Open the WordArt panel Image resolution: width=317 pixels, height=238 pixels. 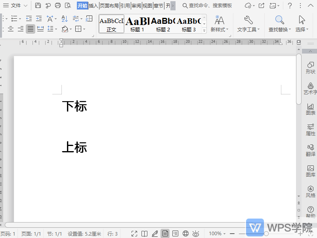[x=309, y=89]
